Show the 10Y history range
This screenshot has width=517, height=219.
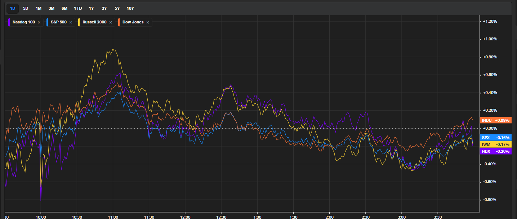click(x=130, y=8)
